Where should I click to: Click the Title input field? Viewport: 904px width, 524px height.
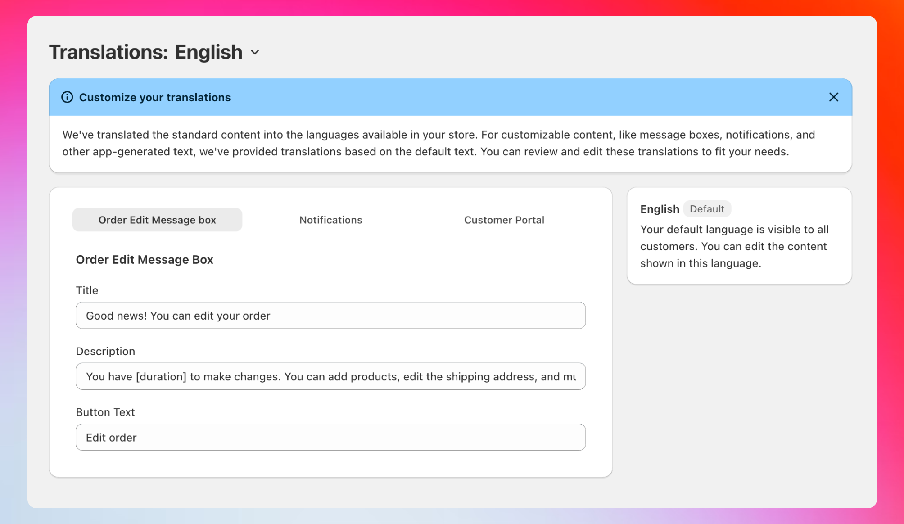pos(330,315)
